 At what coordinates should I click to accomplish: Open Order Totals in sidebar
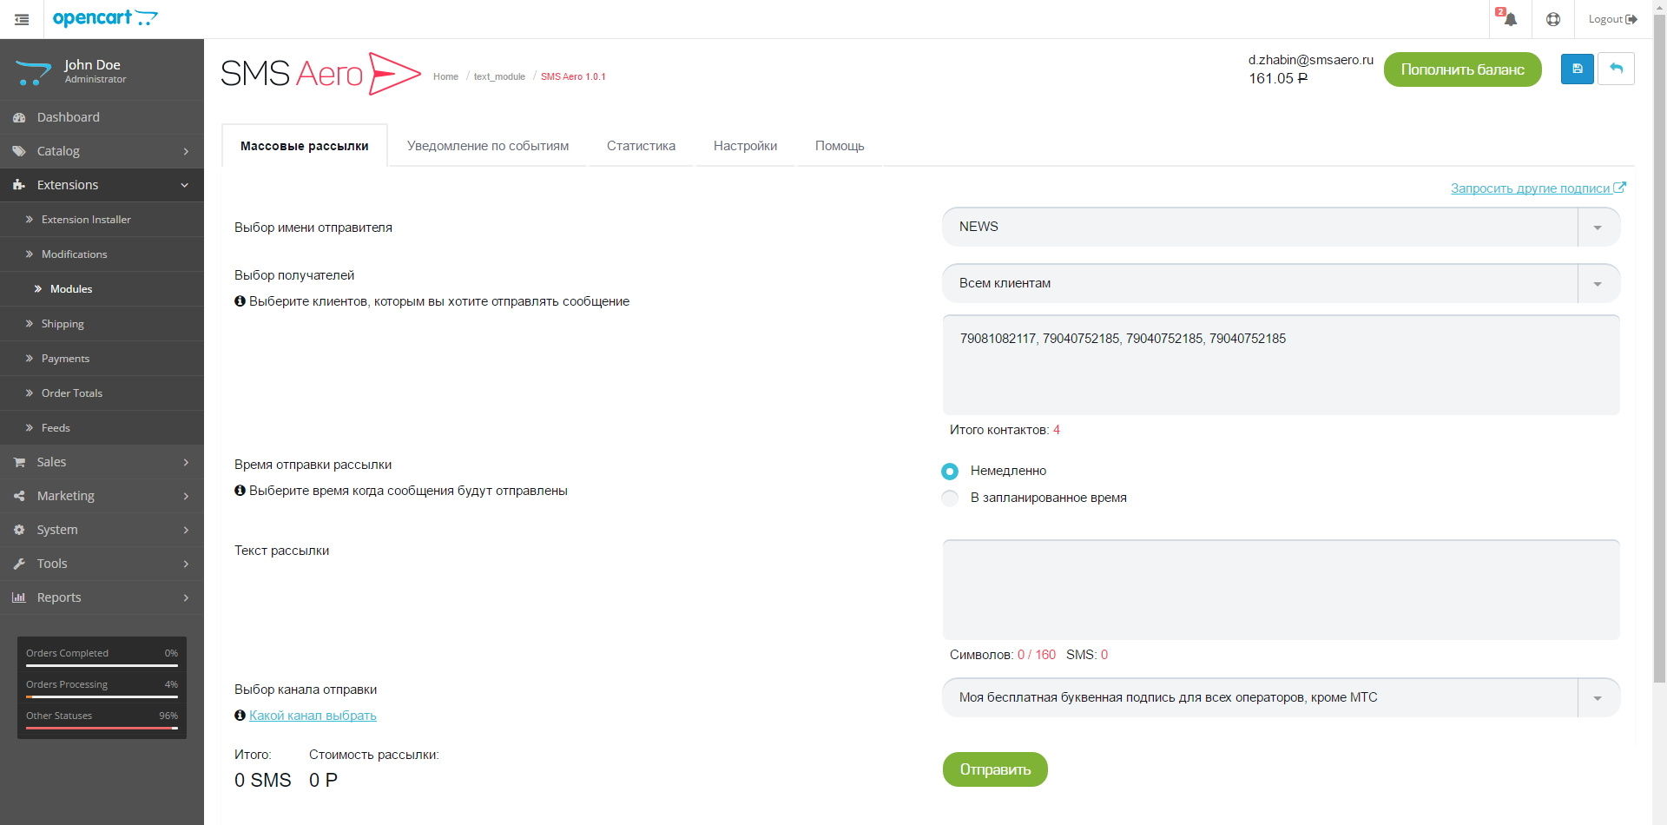102,393
